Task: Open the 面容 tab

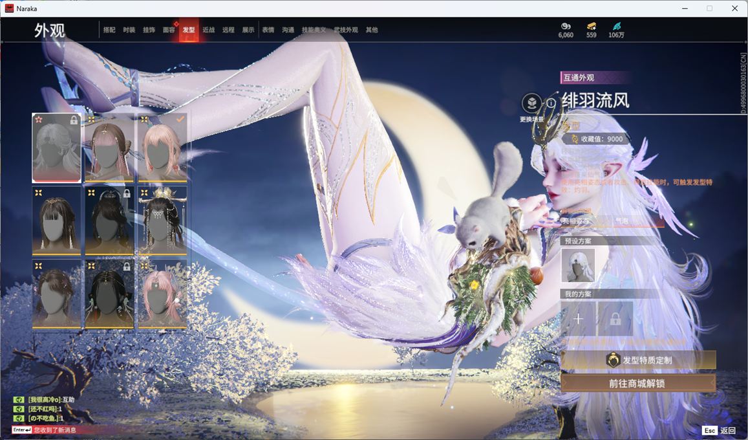Action: pos(169,30)
